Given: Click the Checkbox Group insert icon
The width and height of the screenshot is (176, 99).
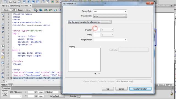Looking at the screenshot, I should point(29,2).
